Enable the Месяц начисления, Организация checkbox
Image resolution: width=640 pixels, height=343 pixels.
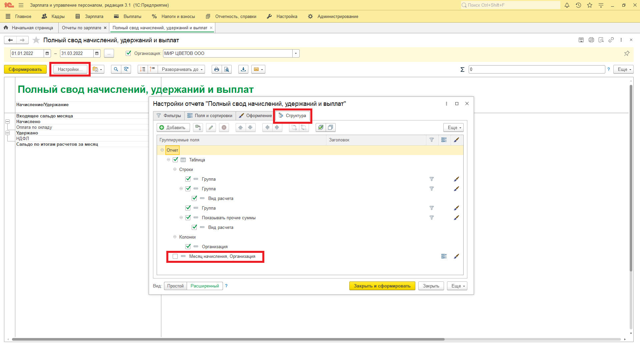[175, 257]
